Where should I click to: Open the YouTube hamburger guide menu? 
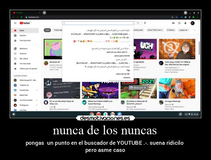coord(15,23)
